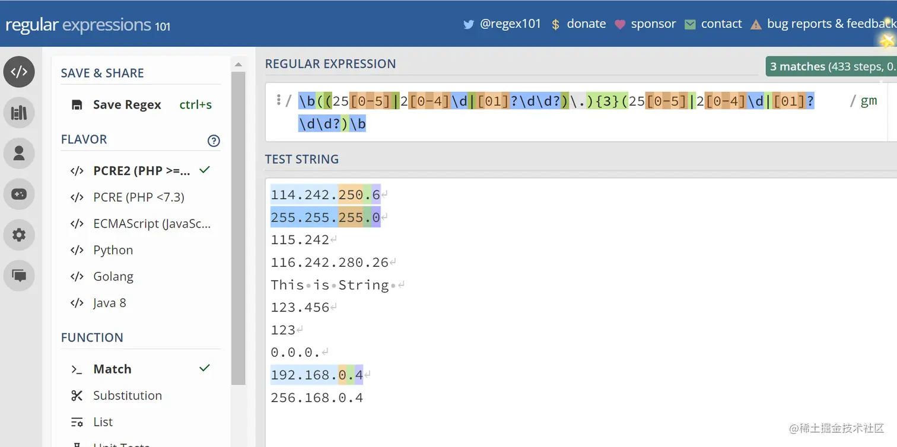
Task: Open the live chat bubble icon
Action: coord(19,276)
